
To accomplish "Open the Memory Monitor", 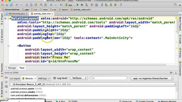I will pos(167,101).
